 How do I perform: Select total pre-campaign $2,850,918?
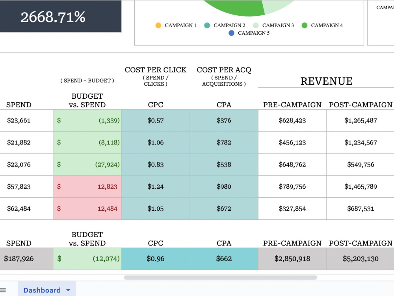(x=292, y=259)
